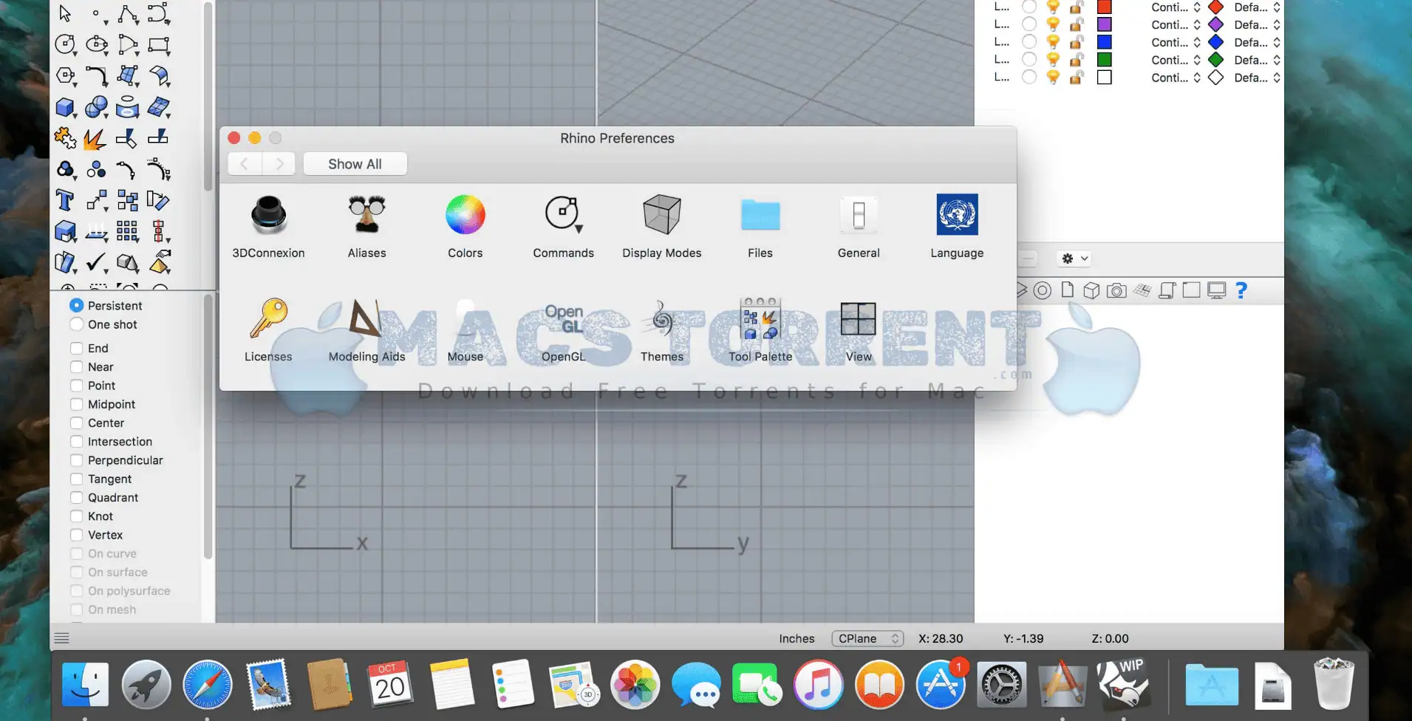Select the Rotate objects tool
Image resolution: width=1412 pixels, height=721 pixels.
[158, 200]
